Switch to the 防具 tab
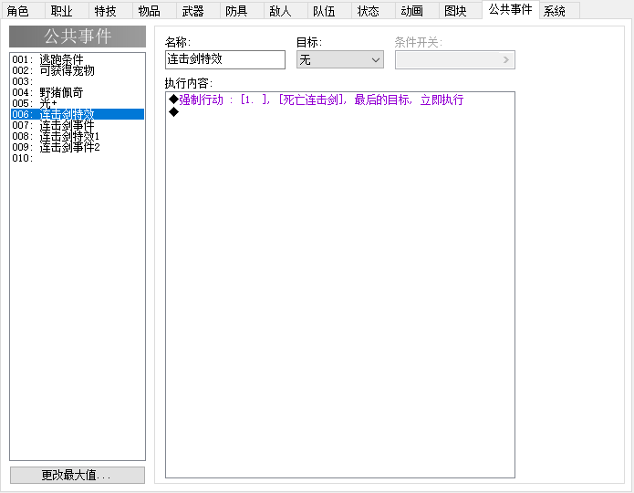This screenshot has width=634, height=493. tap(242, 11)
